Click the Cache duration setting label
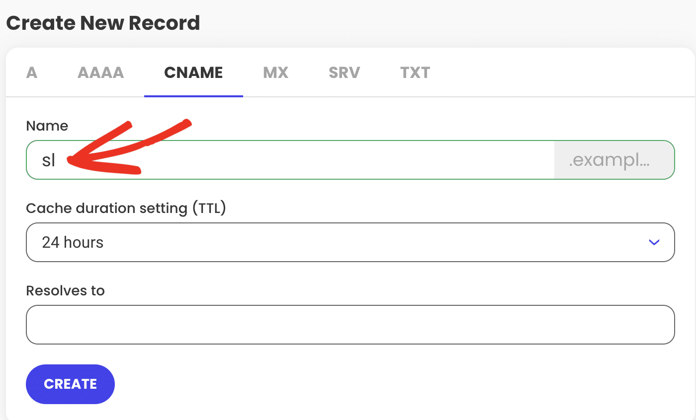The height and width of the screenshot is (420, 696). pos(126,208)
